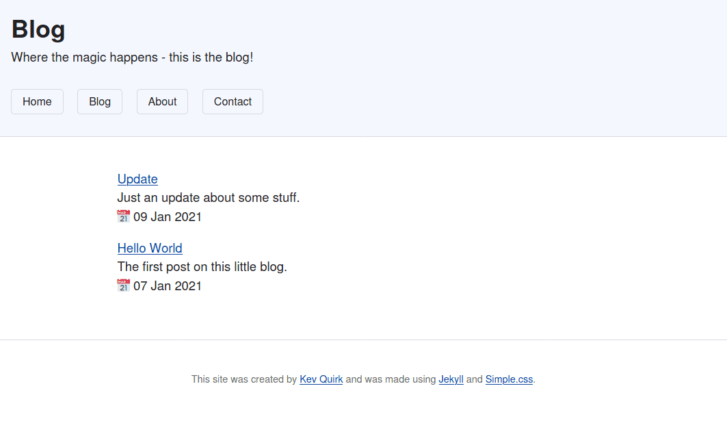The width and height of the screenshot is (727, 434).
Task: Click the 07 Jan 2021 date text
Action: [x=168, y=285]
